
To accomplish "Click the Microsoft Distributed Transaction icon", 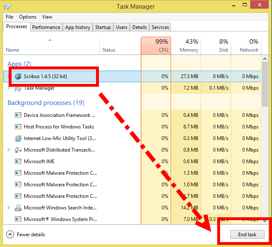I will point(18,150).
